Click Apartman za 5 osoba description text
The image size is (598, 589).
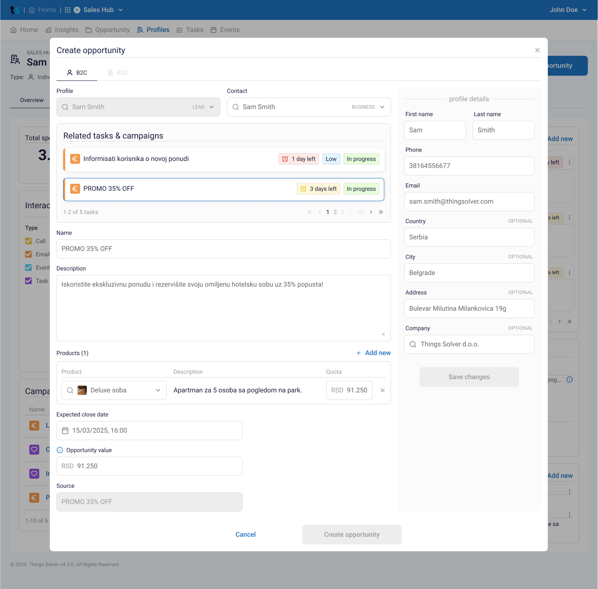click(238, 390)
